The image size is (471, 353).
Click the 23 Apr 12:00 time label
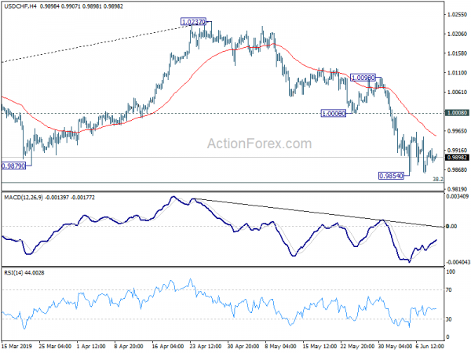coord(206,346)
